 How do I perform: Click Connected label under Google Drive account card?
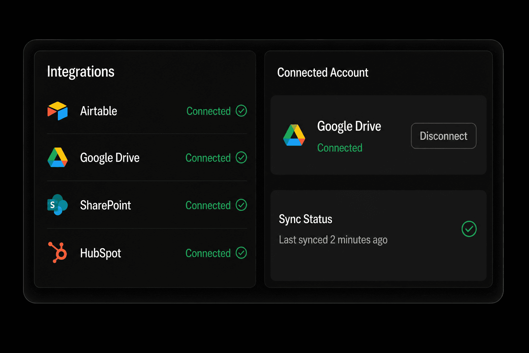pyautogui.click(x=340, y=148)
